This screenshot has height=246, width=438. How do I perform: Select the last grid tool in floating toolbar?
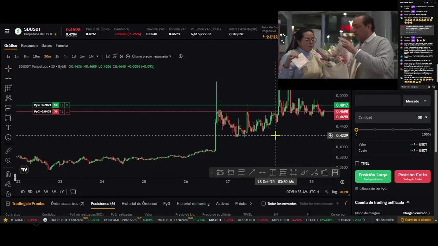click(335, 173)
